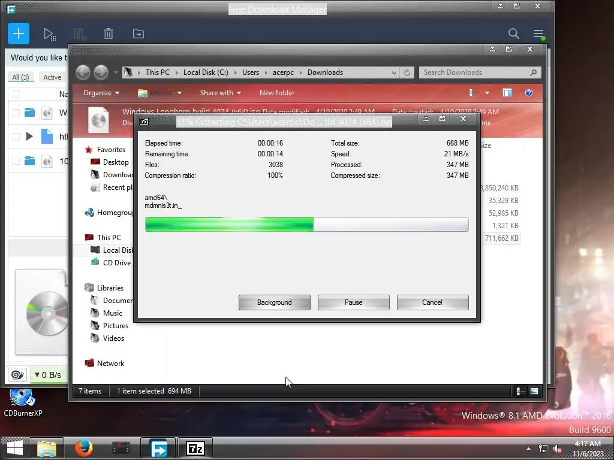Go forward in Explorer navigation
The width and height of the screenshot is (614, 460).
tap(101, 72)
